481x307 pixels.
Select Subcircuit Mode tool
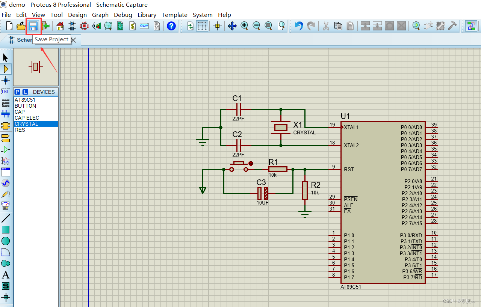[6, 125]
